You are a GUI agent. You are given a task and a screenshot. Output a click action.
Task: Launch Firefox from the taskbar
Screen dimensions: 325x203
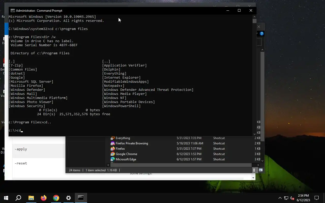click(43, 198)
